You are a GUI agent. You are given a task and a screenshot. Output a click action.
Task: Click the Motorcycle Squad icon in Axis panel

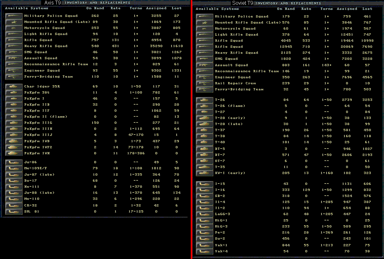point(14,28)
